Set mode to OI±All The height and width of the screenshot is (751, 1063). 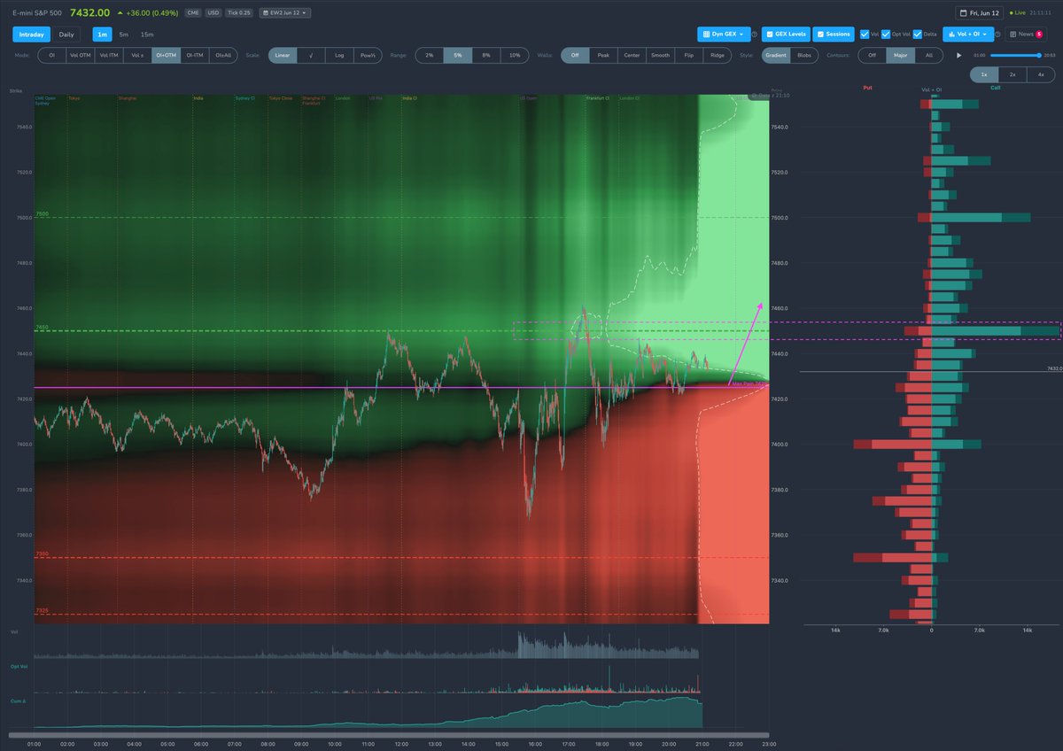[223, 55]
